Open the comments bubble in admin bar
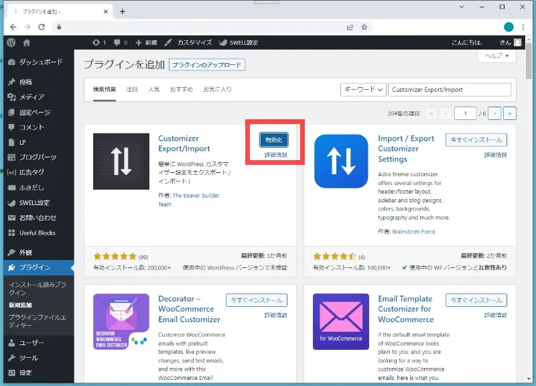This screenshot has height=386, width=536. [121, 42]
